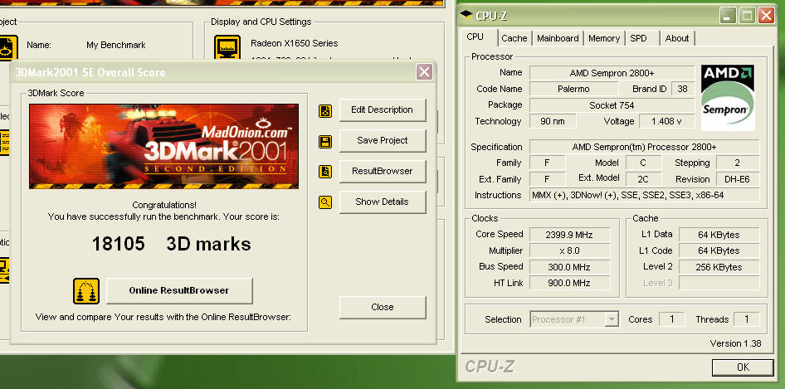
Task: Click the Bus Speed value 300.0 MHz
Action: tap(569, 267)
